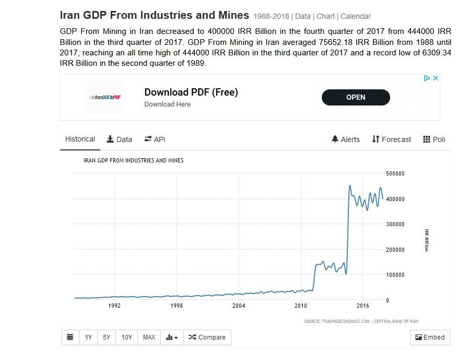Switch to the Historical tab
The height and width of the screenshot is (362, 457).
pyautogui.click(x=80, y=139)
